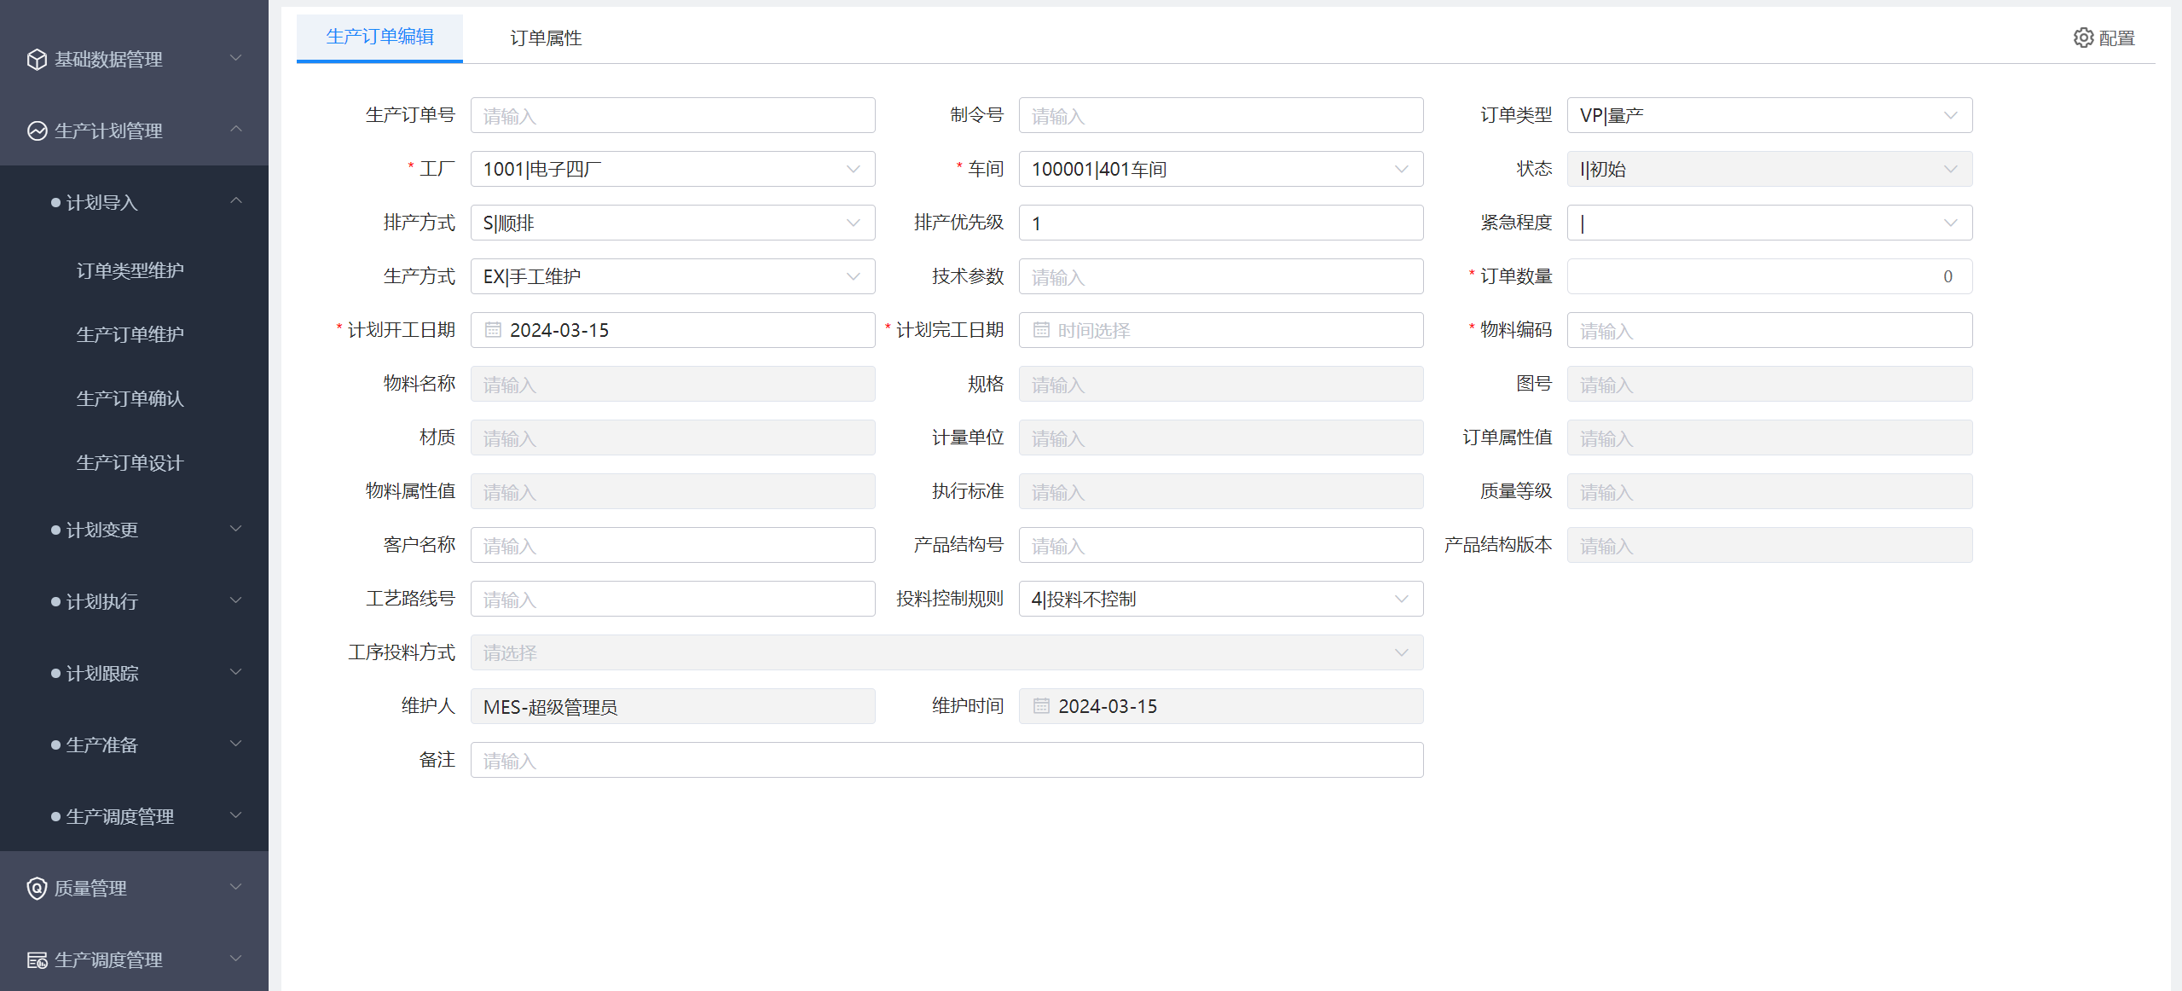2182x991 pixels.
Task: Expand the 计划执行 submenu
Action: 134,601
